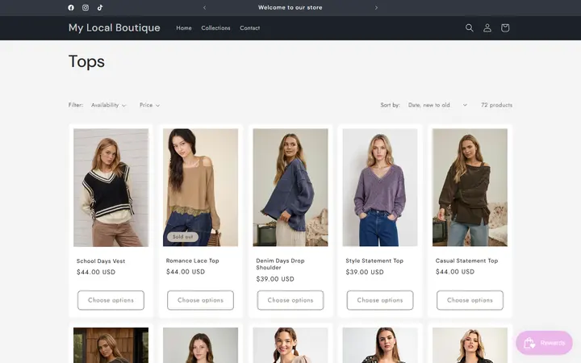
Task: Click the Romance Lace Top title link
Action: click(193, 261)
